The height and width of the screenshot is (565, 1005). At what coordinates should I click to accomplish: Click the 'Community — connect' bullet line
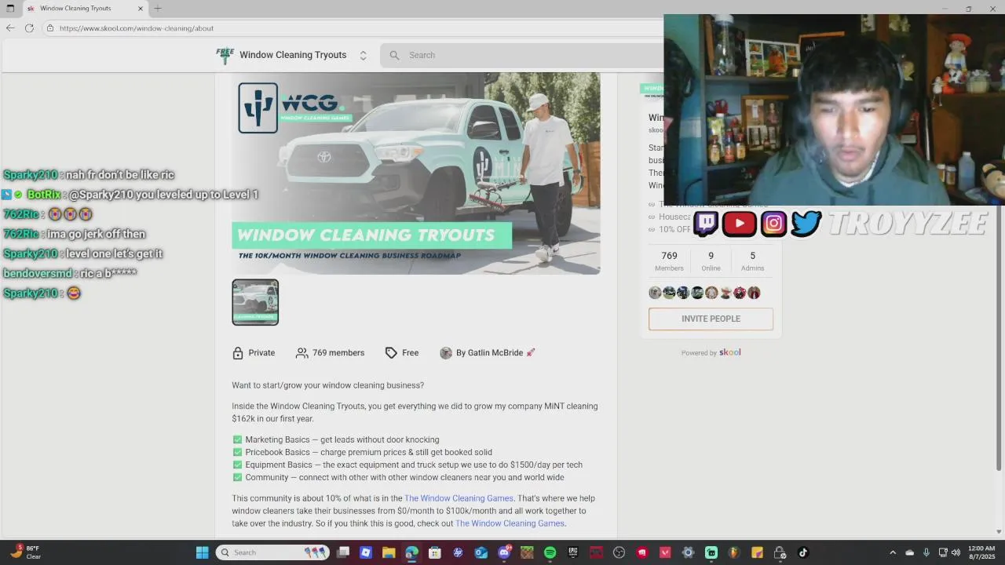click(x=399, y=478)
